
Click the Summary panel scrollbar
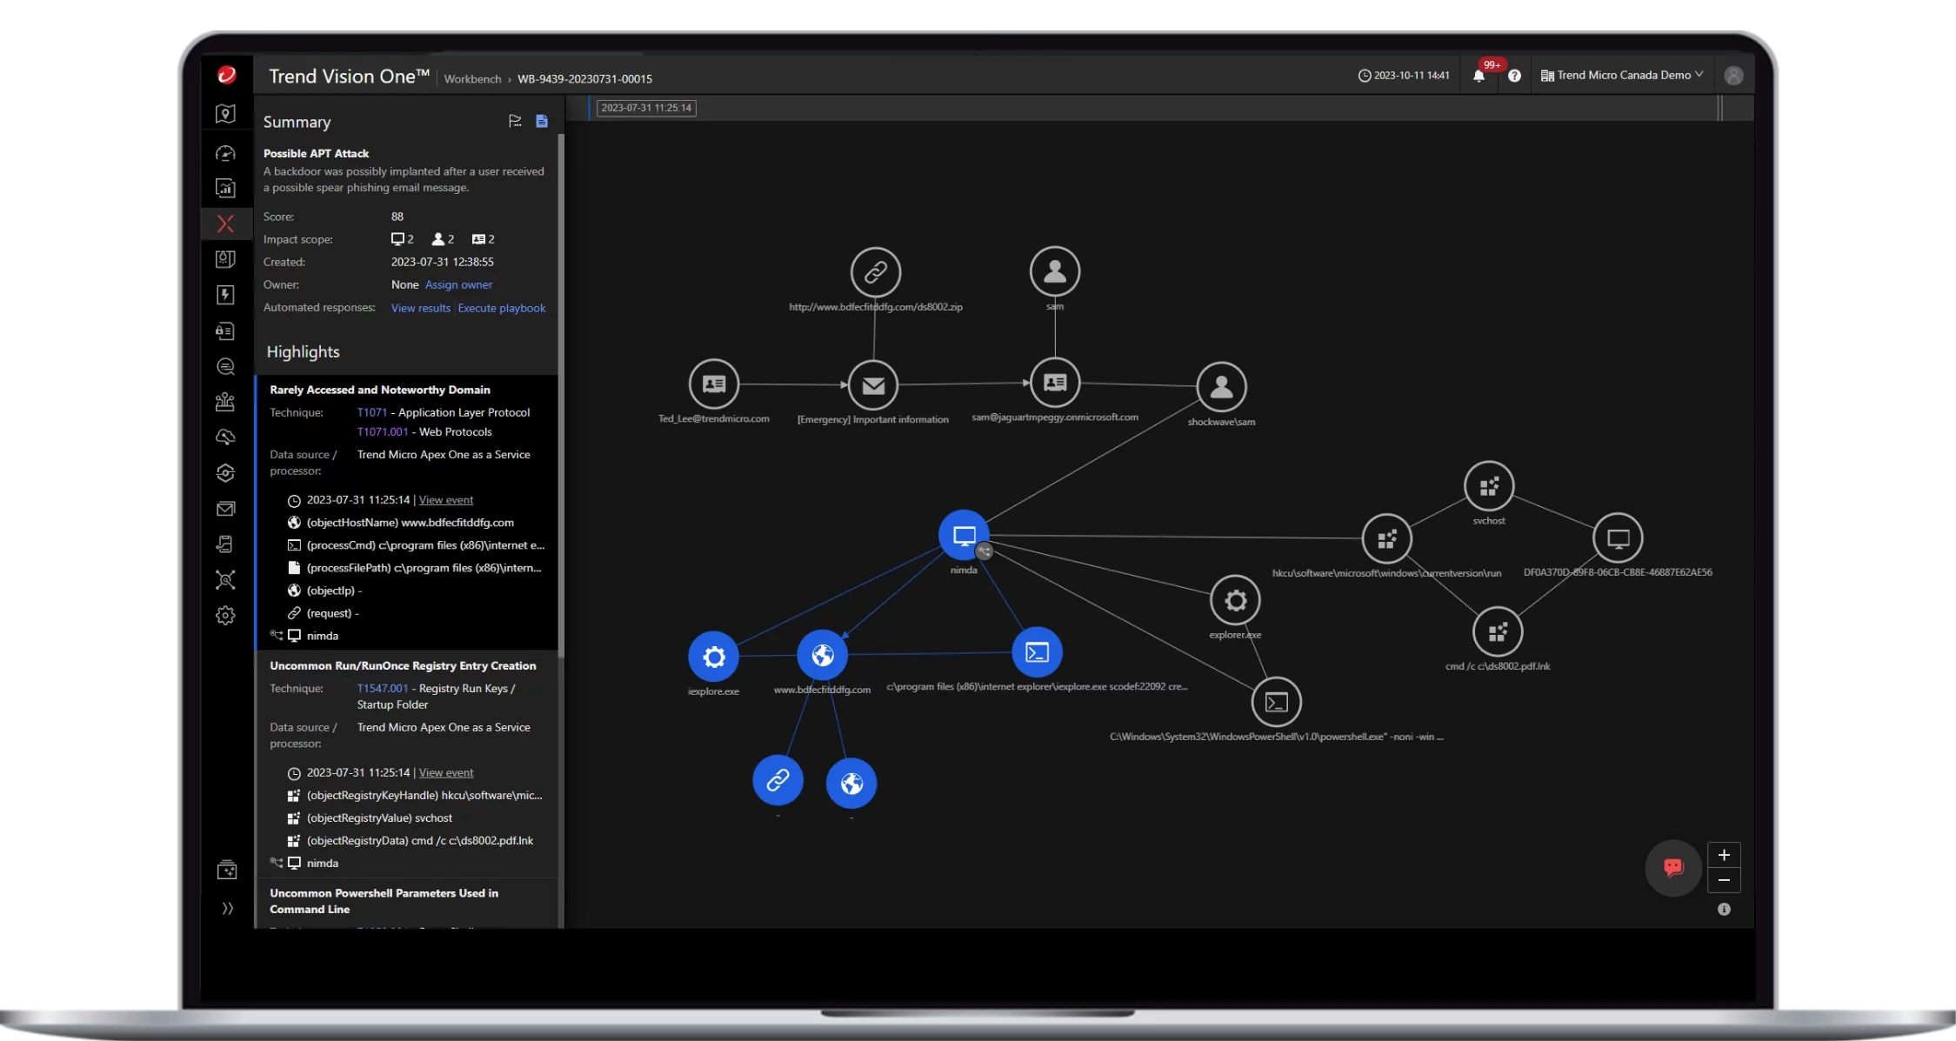561,396
